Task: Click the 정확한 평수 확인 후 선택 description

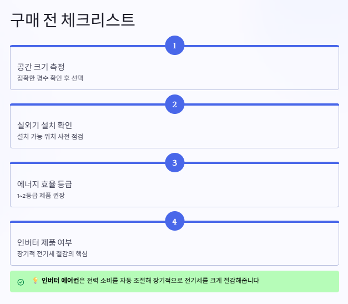Action: click(x=50, y=78)
